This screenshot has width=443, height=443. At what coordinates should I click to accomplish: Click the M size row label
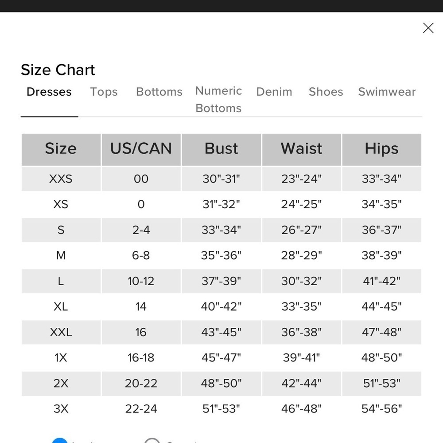[61, 256]
